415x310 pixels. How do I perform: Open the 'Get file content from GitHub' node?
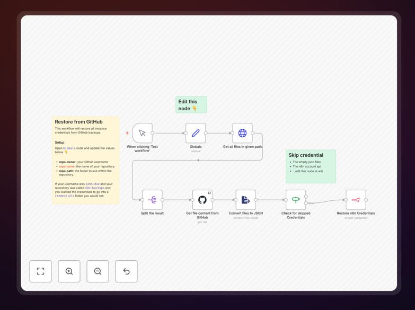click(x=202, y=200)
